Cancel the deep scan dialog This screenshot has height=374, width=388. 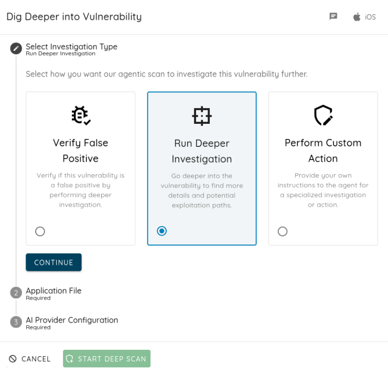point(30,359)
